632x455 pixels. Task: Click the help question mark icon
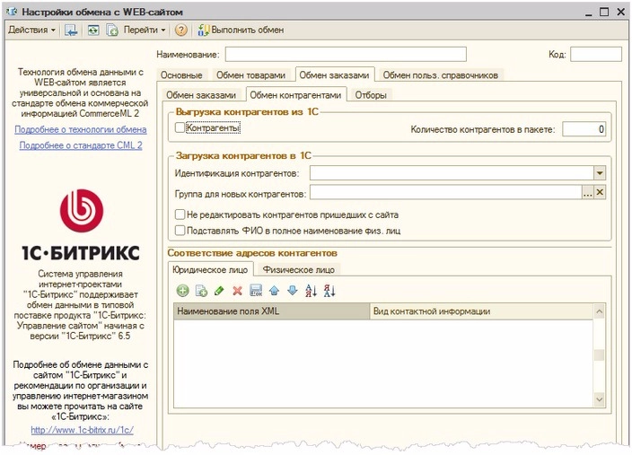pos(181,30)
